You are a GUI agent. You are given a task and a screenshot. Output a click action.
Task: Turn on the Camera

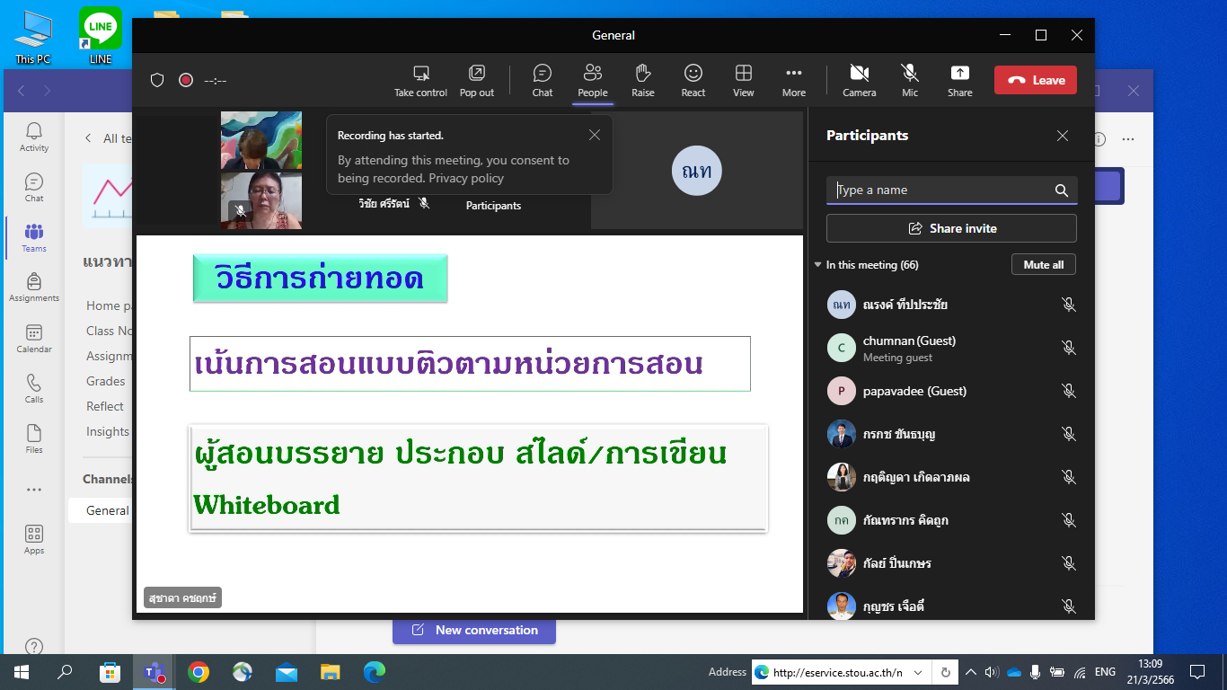(x=860, y=80)
